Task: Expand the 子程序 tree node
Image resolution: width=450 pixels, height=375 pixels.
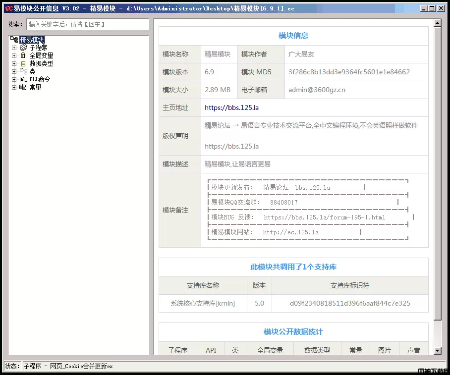Action: (x=14, y=48)
